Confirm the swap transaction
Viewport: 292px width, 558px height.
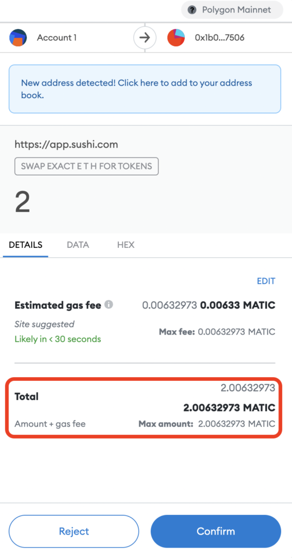point(216,531)
